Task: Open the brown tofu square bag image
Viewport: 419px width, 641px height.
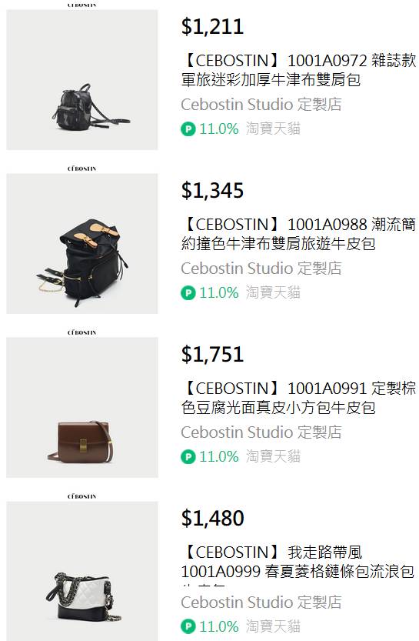Action: click(x=82, y=408)
